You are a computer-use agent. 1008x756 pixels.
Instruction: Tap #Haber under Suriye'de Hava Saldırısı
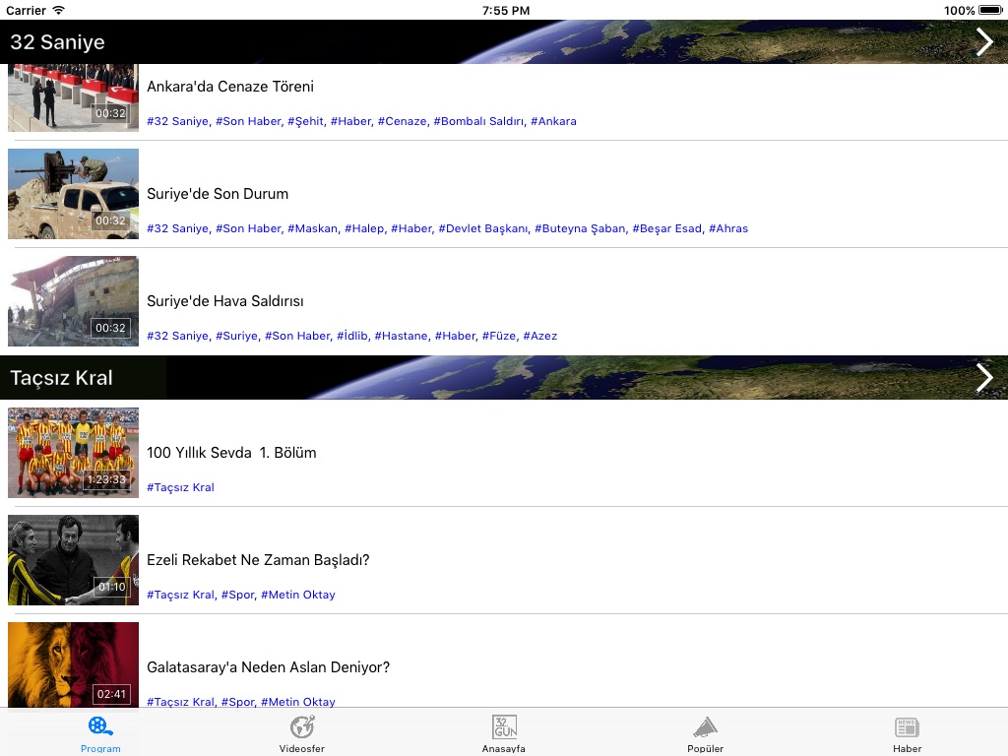coord(455,336)
